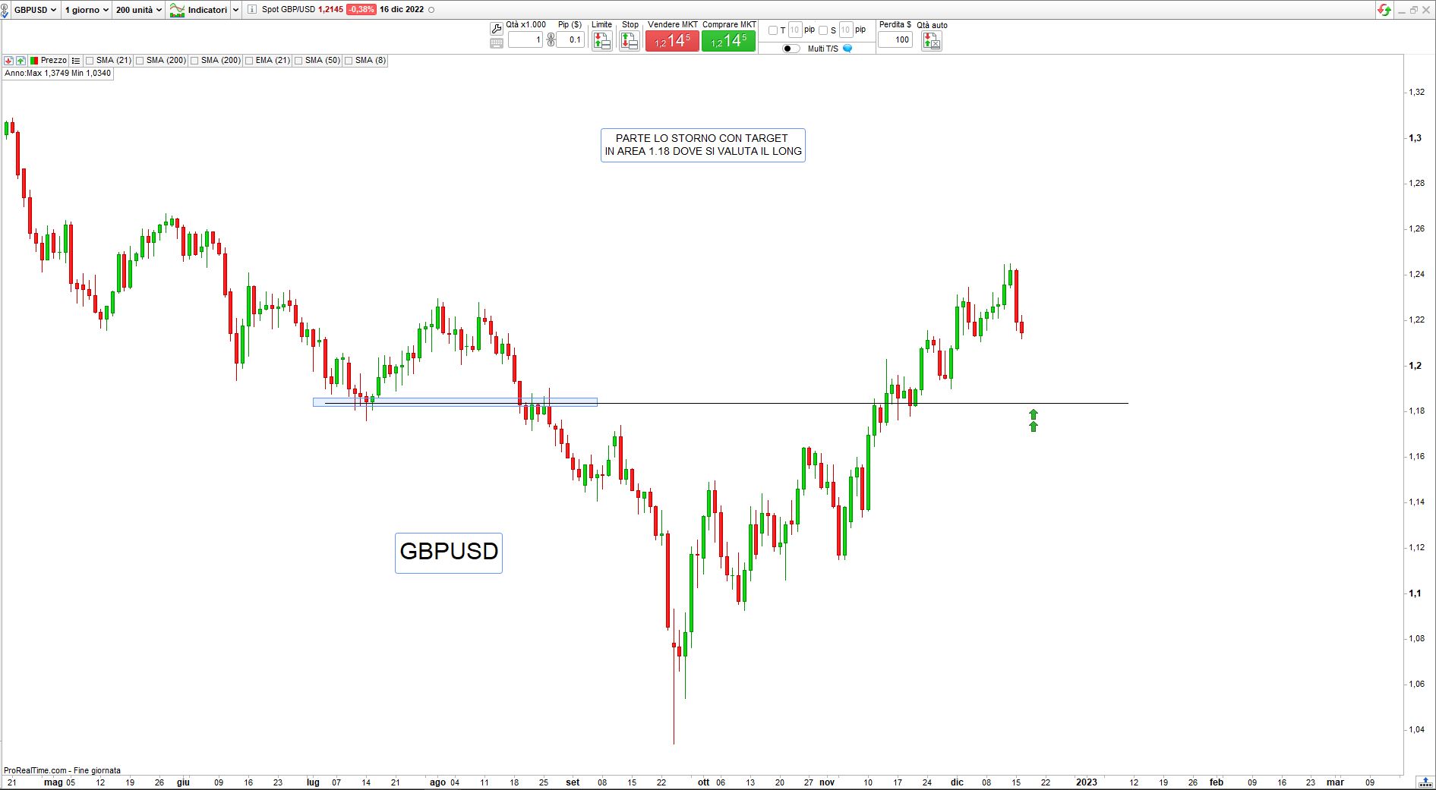Restore the chart window size
Viewport: 1436px width, 790px height.
click(1414, 10)
